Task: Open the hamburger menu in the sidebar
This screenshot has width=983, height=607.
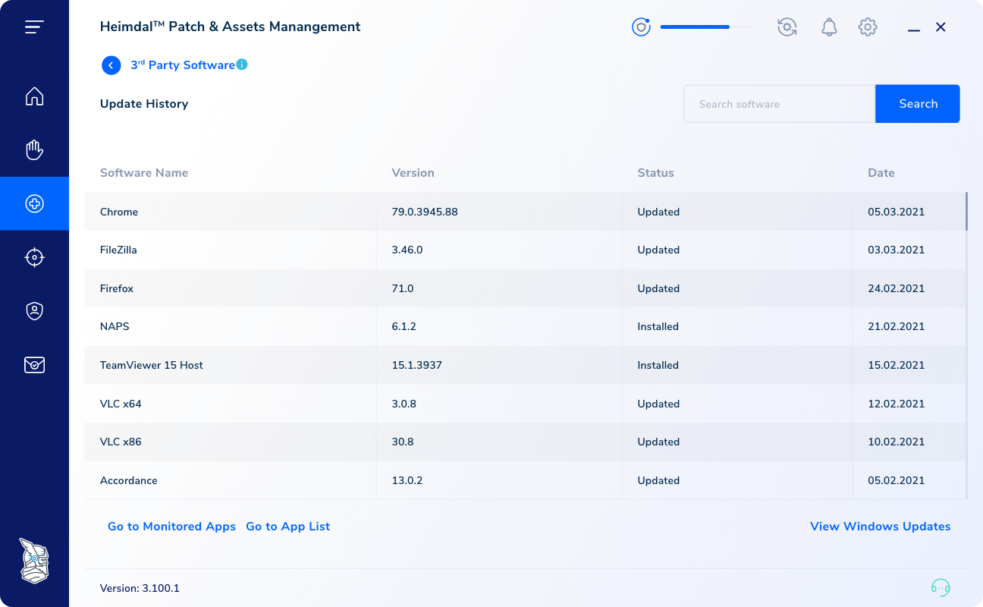Action: (x=34, y=27)
